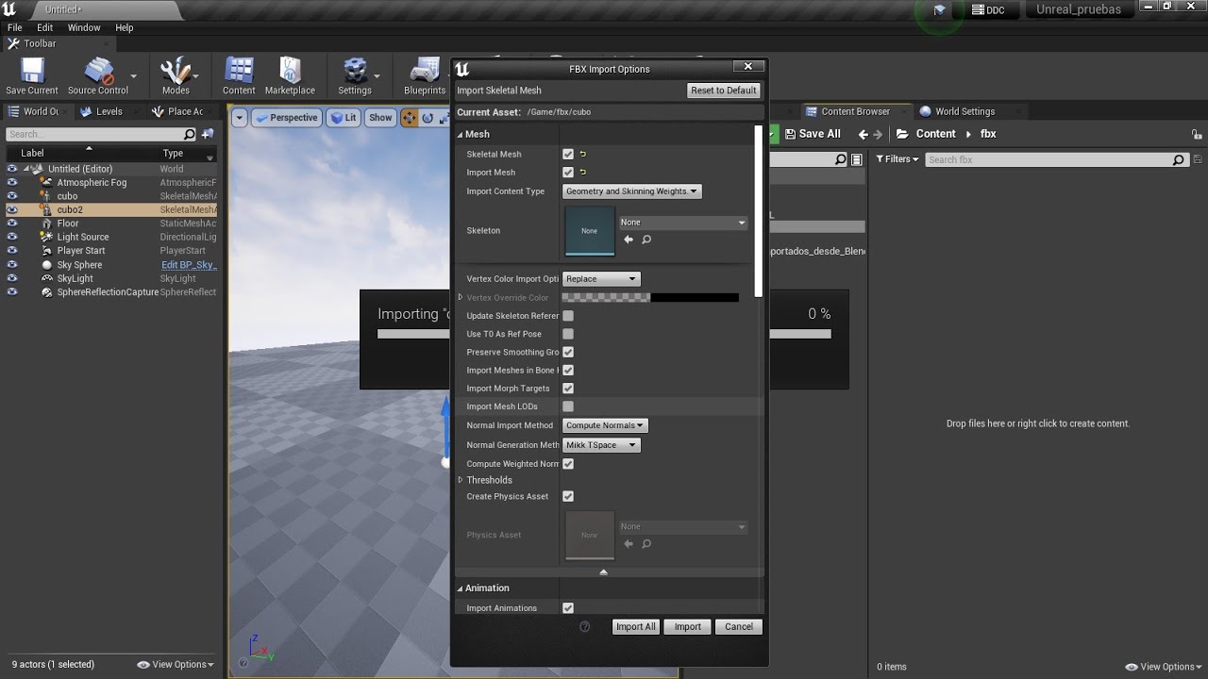Image resolution: width=1208 pixels, height=679 pixels.
Task: Click the Vertex Override Color swatch
Action: coord(650,298)
